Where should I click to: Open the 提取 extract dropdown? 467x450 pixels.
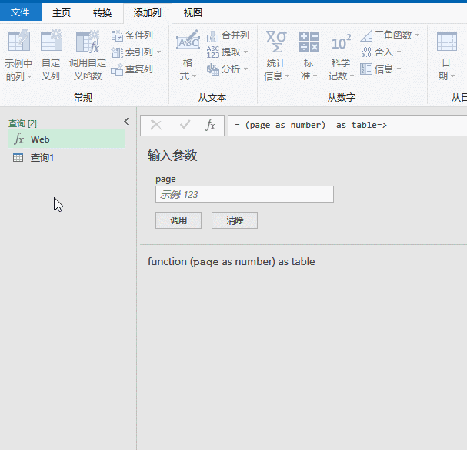click(x=245, y=52)
